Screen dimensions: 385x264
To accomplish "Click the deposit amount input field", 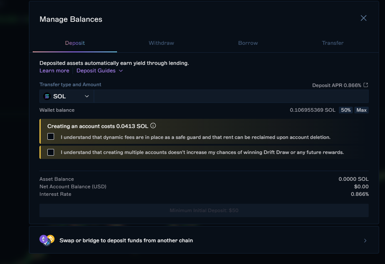I will coord(231,96).
